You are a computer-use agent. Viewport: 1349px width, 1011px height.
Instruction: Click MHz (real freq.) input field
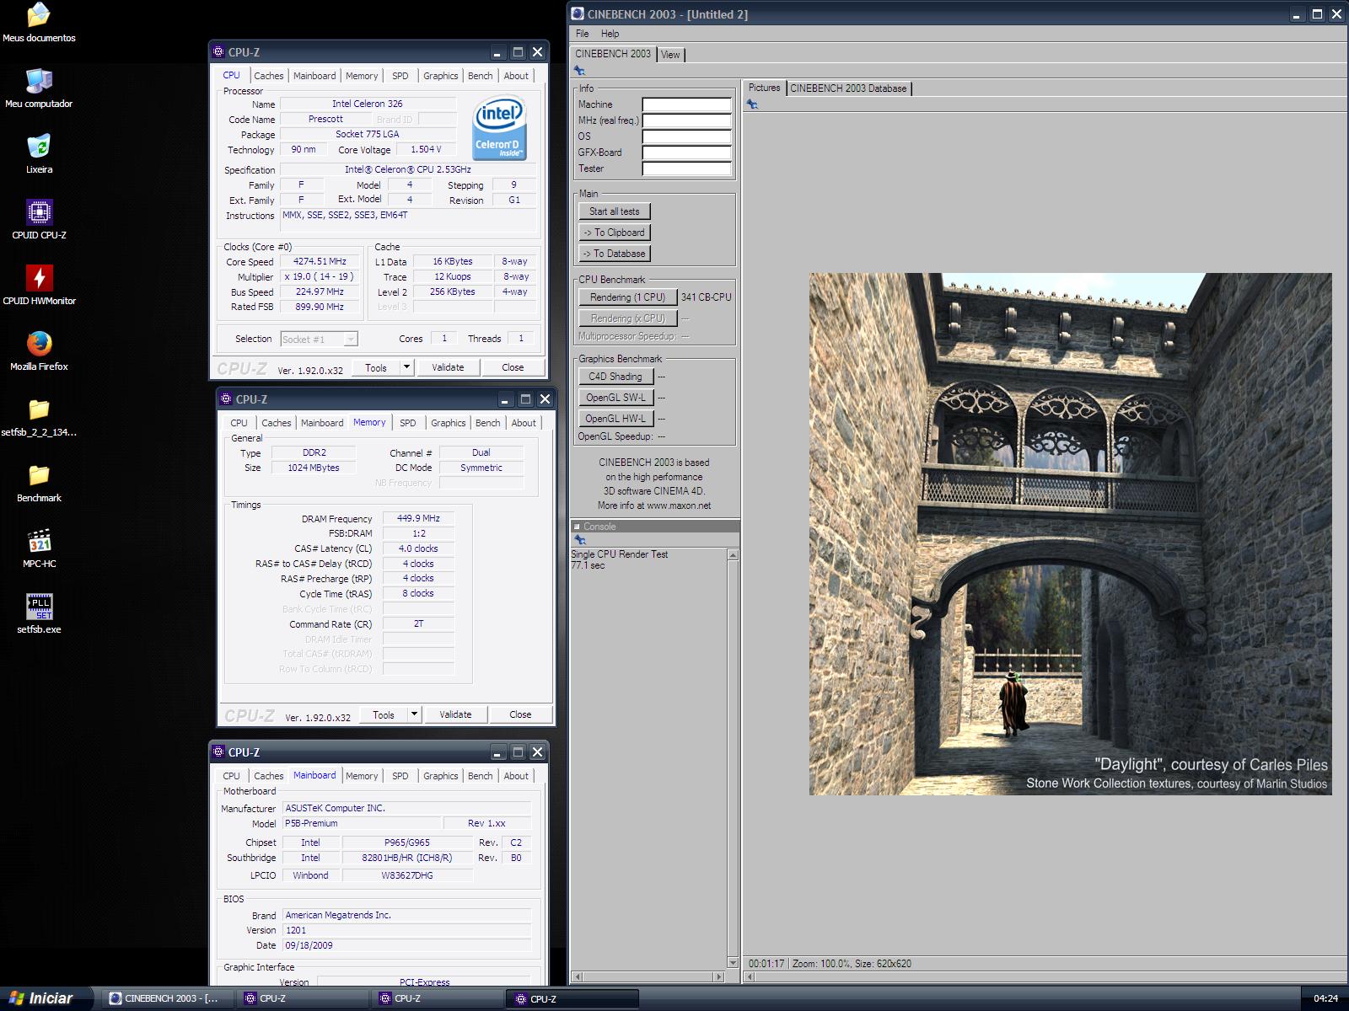click(687, 120)
